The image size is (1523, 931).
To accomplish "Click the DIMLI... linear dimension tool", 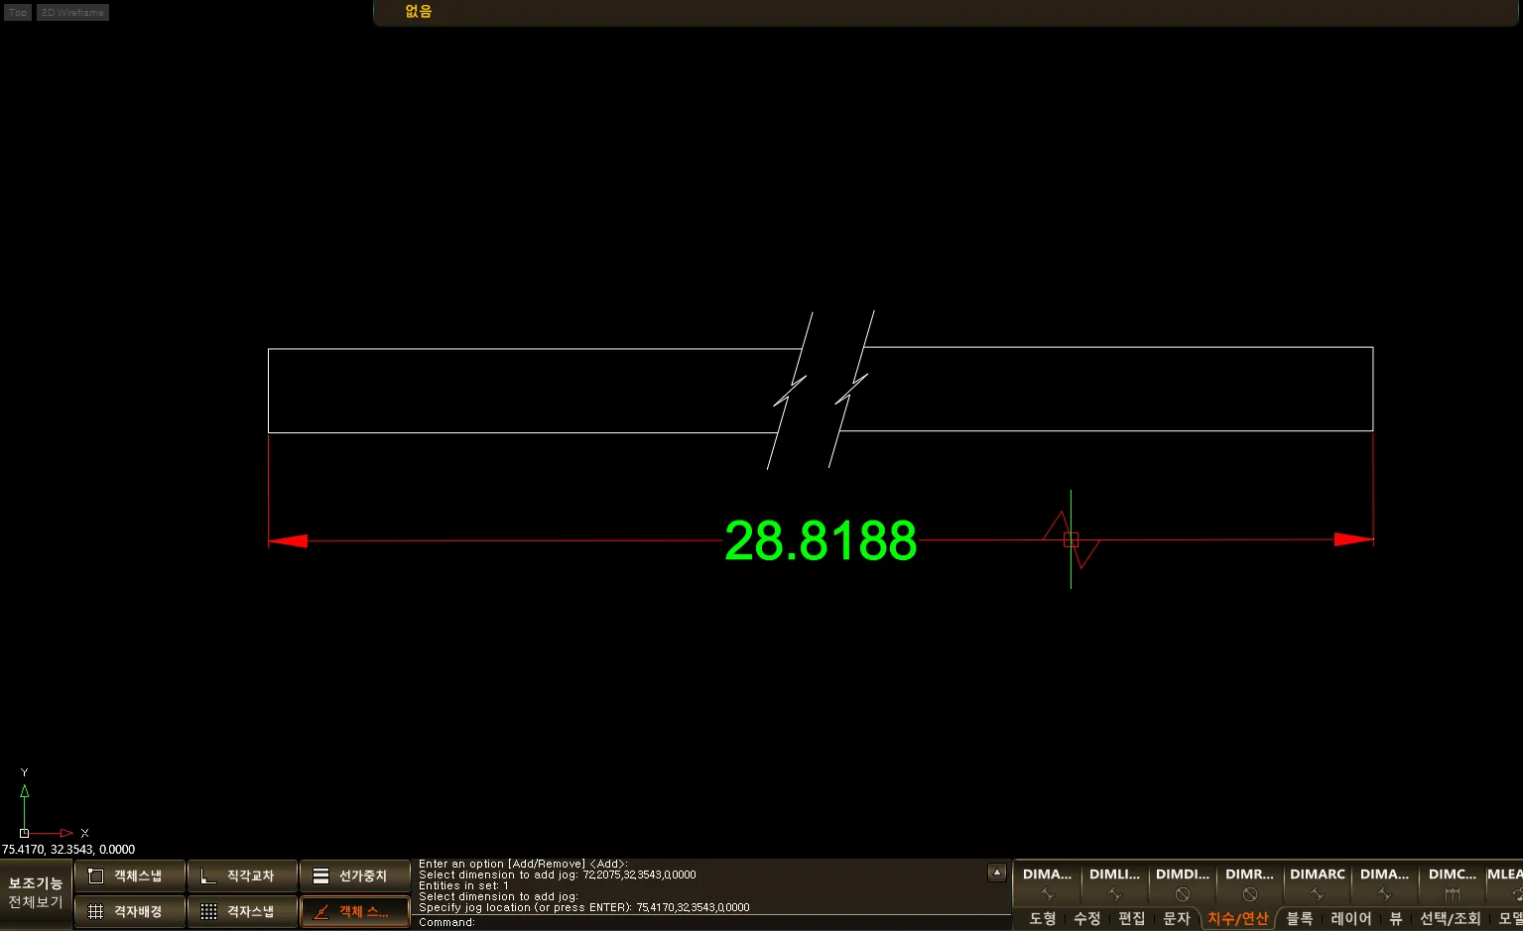I will pyautogui.click(x=1114, y=882).
